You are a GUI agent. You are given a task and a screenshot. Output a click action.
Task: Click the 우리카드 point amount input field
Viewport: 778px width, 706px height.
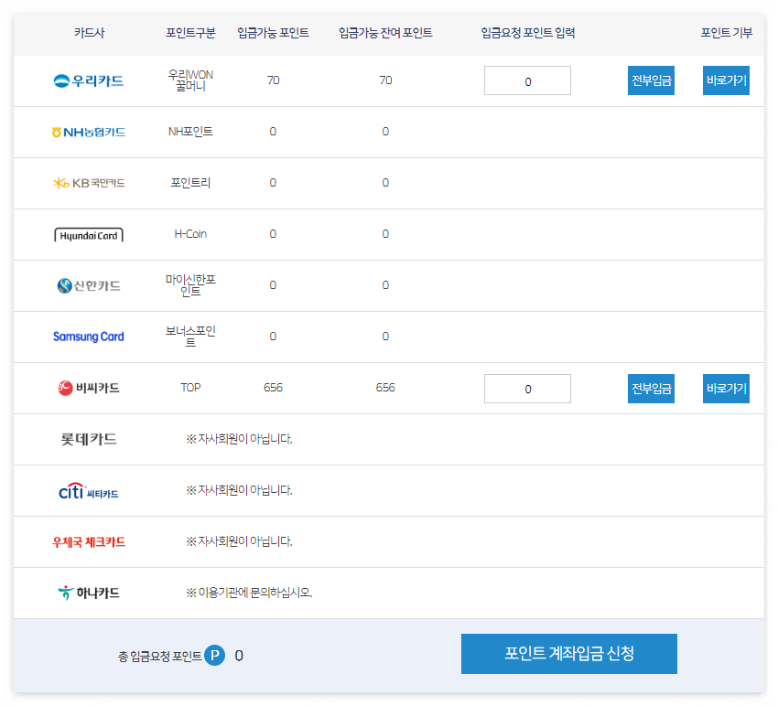click(x=527, y=80)
